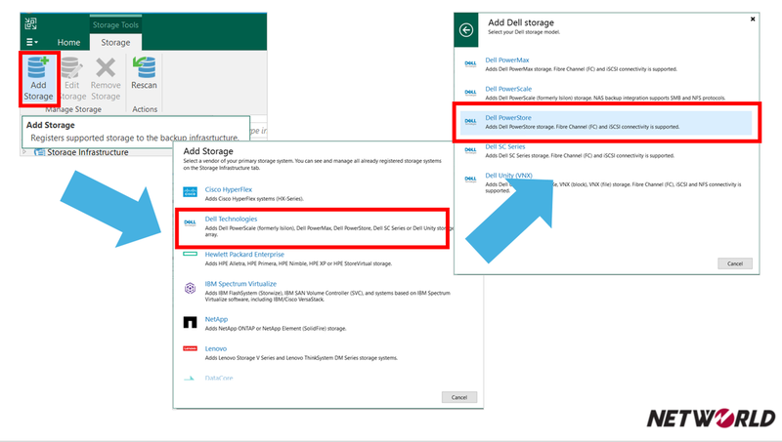Screen dimensions: 782x442
Task: Expand the Storage Infrastructure tree node
Action: pos(24,152)
